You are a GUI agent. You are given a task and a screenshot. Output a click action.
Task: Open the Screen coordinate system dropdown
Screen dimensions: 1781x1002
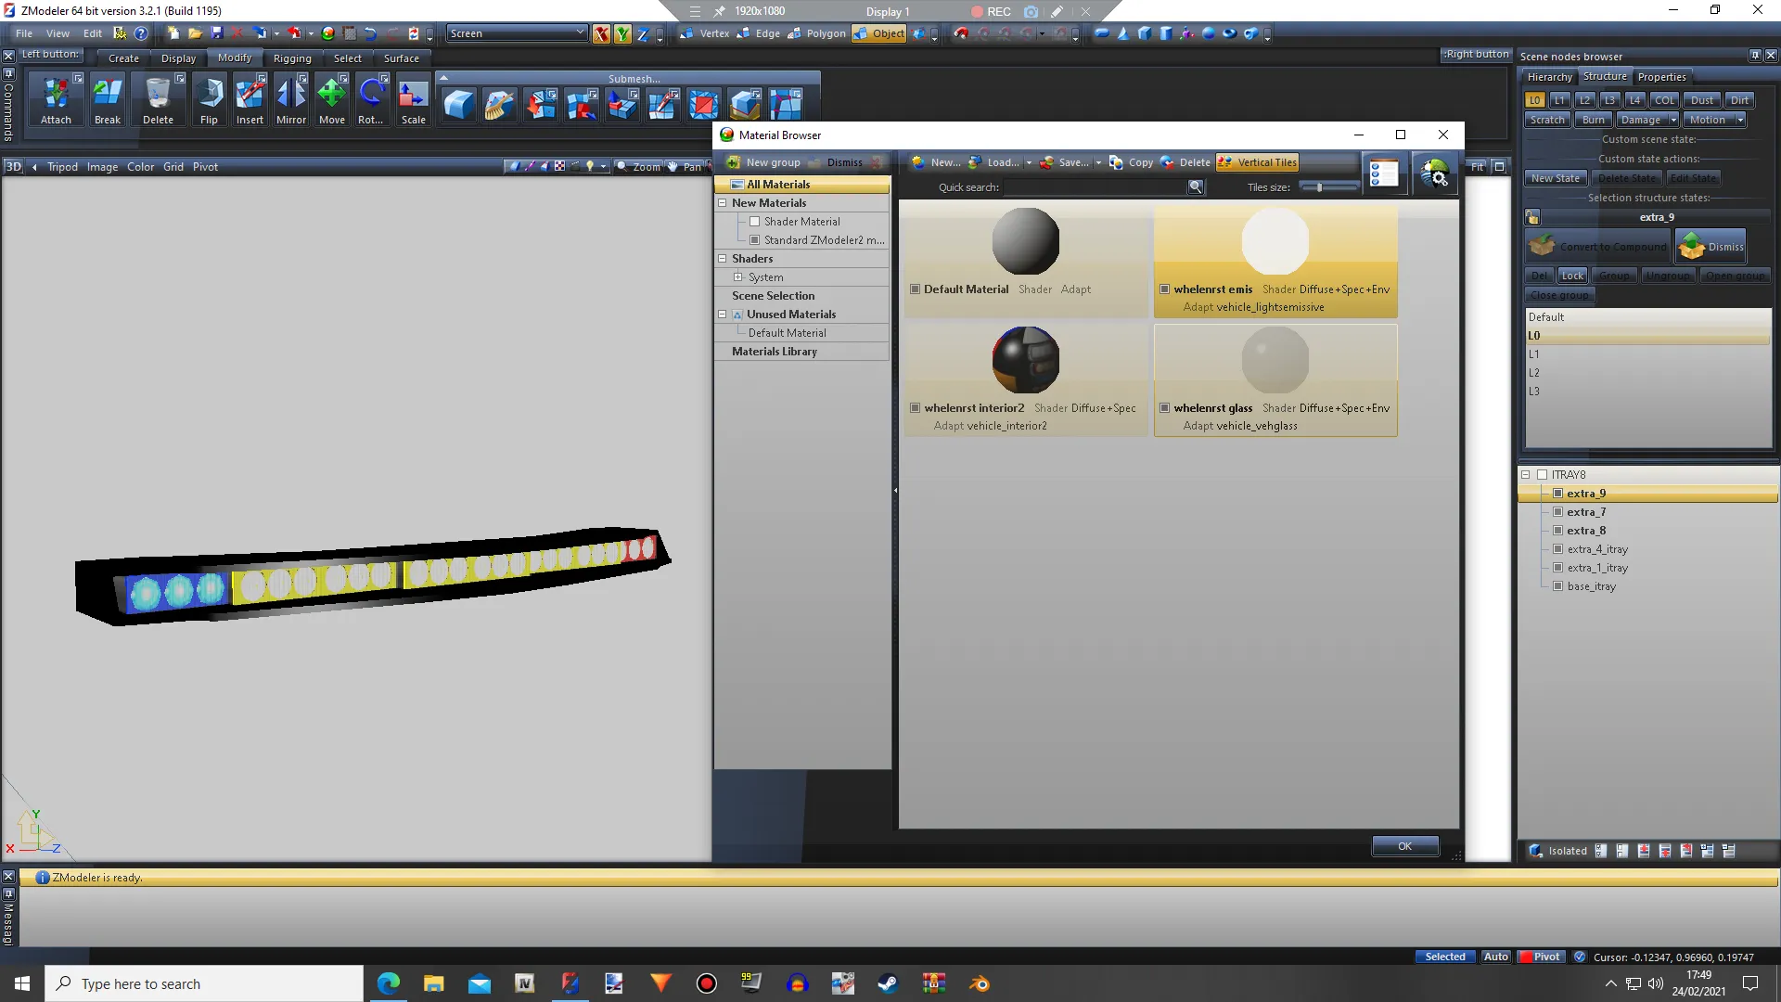(580, 33)
